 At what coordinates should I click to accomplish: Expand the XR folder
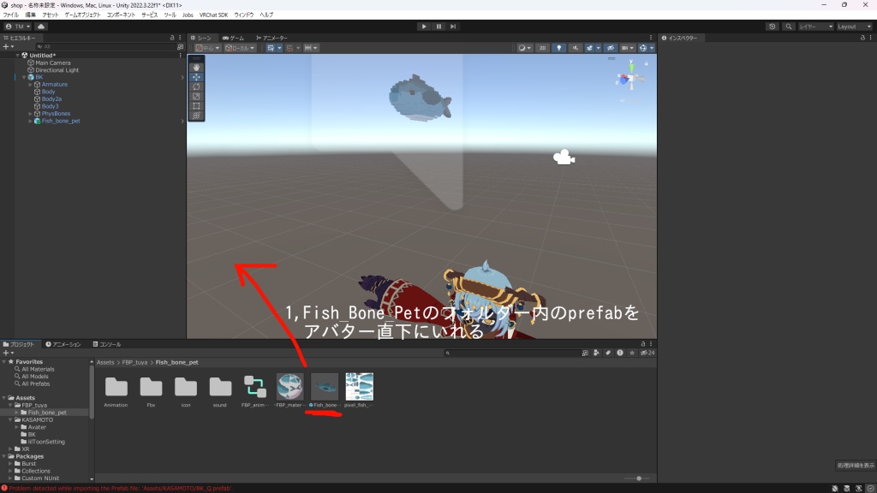click(10, 448)
